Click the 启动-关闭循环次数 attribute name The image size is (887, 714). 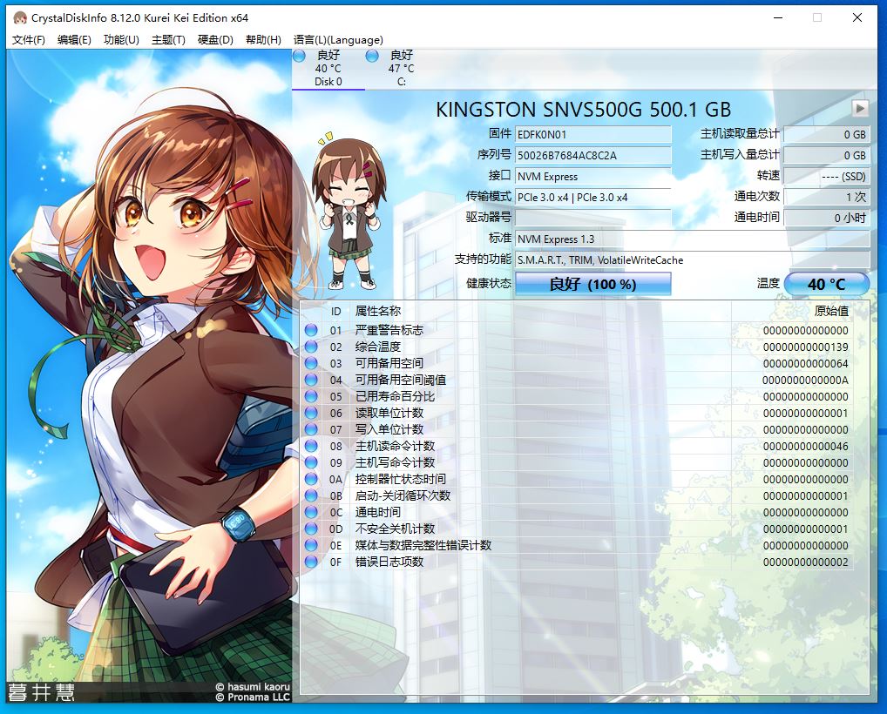pos(403,495)
